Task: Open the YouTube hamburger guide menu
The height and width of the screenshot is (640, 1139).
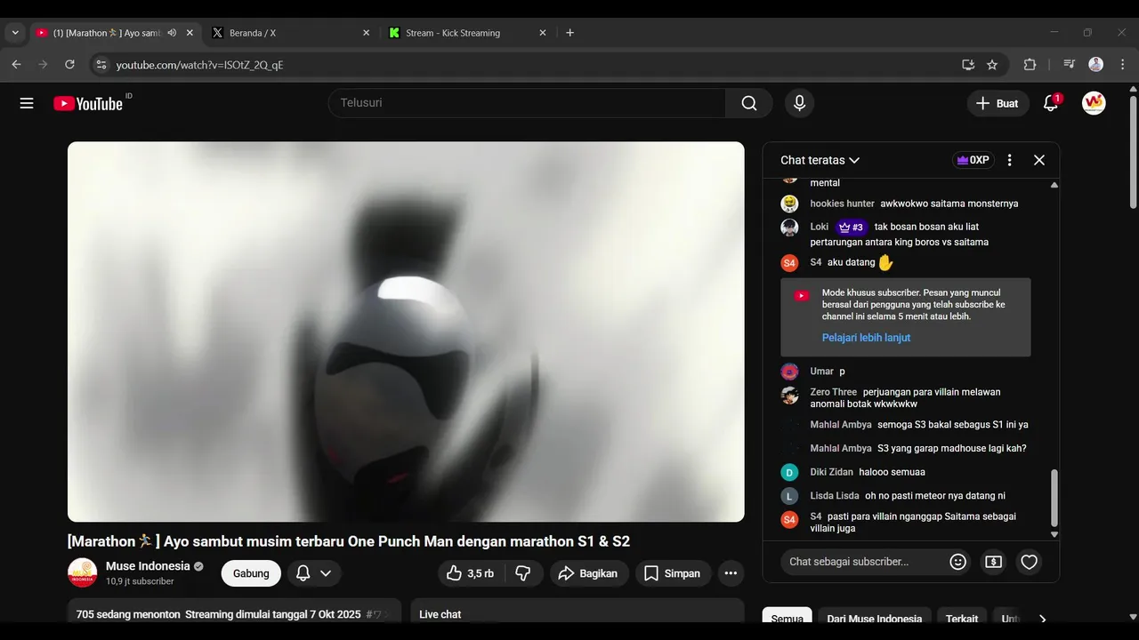Action: click(x=27, y=103)
